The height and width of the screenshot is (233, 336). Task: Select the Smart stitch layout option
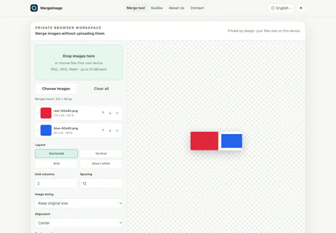point(101,164)
